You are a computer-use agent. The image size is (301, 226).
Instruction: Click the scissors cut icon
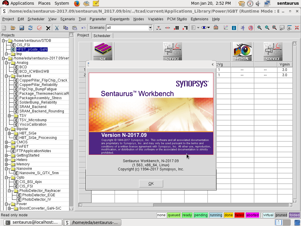(x=56, y=28)
